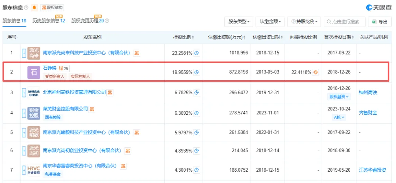Click the help icon beside 股东信息 title
Viewport: 396px width, 183px height.
(26, 8)
